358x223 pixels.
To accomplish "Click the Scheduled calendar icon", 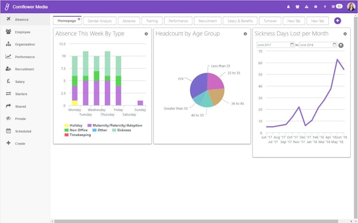I will pyautogui.click(x=8, y=131).
